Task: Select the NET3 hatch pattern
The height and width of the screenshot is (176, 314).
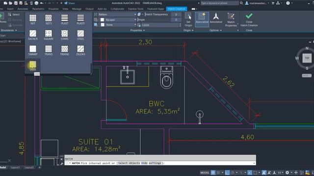Action: click(49, 20)
